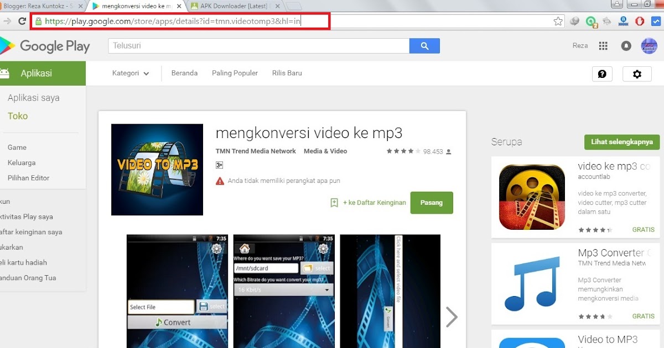Open the Beranda menu item
The image size is (664, 348).
pos(184,73)
